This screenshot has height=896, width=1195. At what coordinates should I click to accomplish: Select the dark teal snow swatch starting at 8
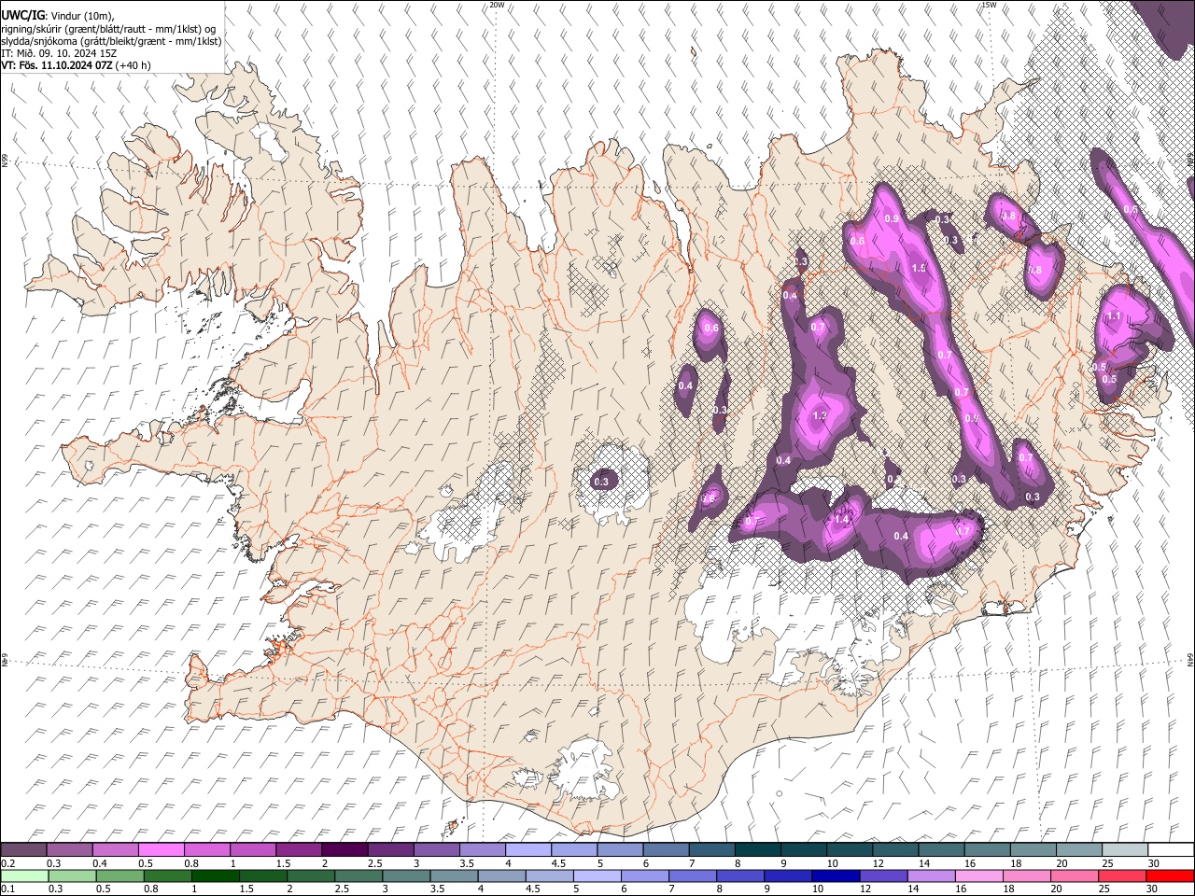tap(757, 850)
